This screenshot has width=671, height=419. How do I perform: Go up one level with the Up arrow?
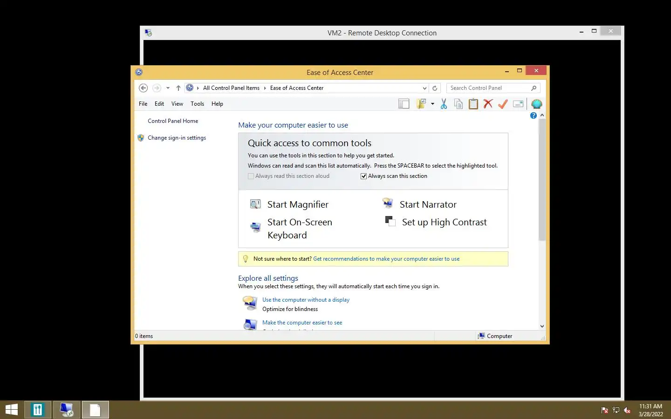point(178,88)
